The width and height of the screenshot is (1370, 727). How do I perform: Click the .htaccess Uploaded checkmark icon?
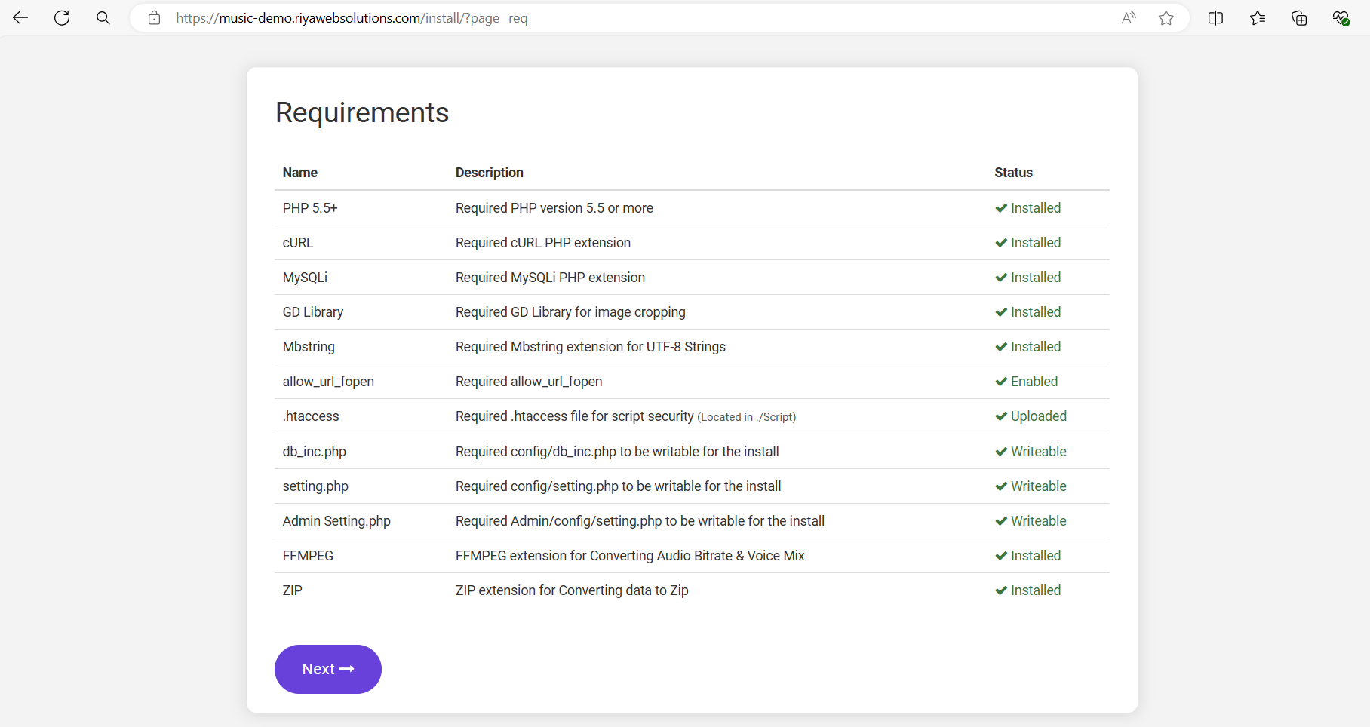[x=1001, y=416]
